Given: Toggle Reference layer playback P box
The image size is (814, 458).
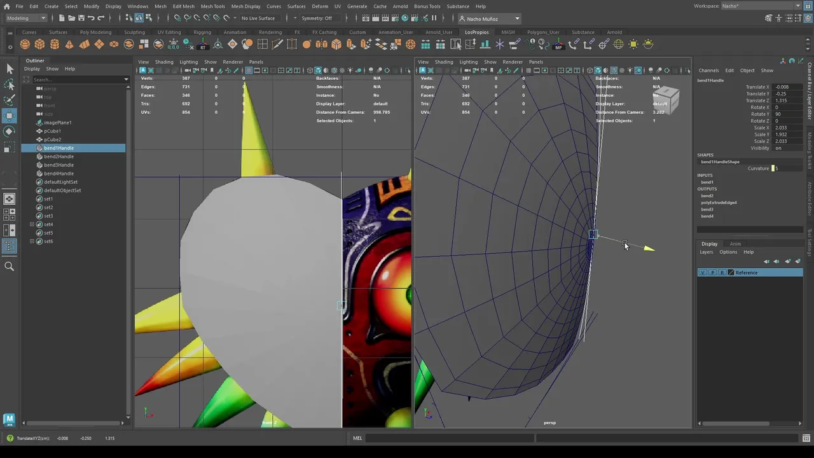Looking at the screenshot, I should coord(712,273).
